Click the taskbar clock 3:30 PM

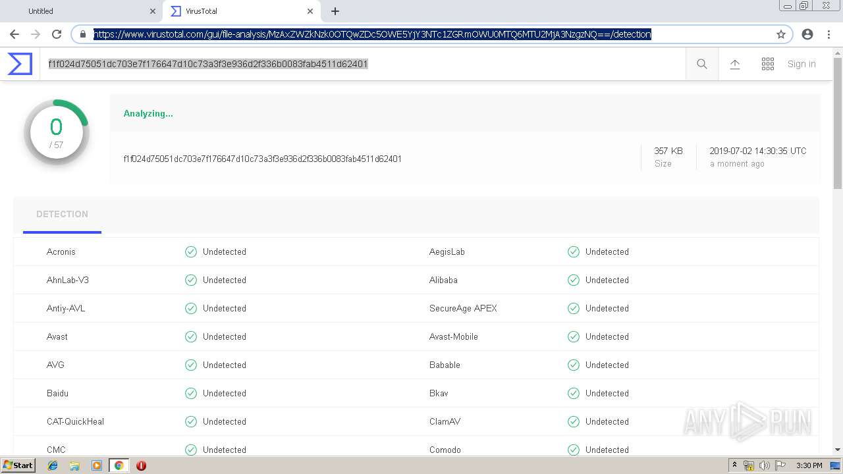[809, 465]
